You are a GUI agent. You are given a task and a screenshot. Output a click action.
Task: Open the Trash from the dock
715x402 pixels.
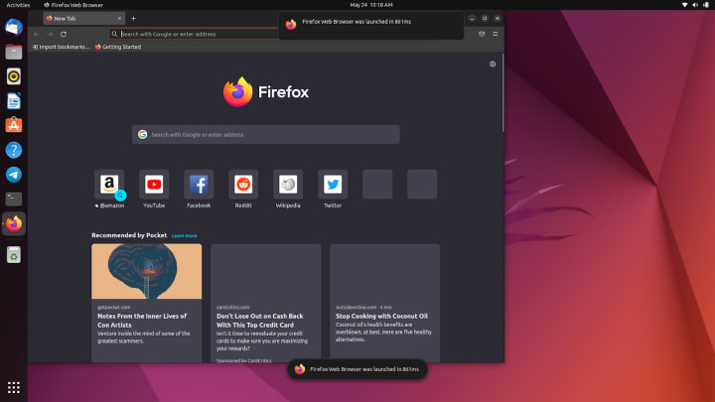click(14, 255)
